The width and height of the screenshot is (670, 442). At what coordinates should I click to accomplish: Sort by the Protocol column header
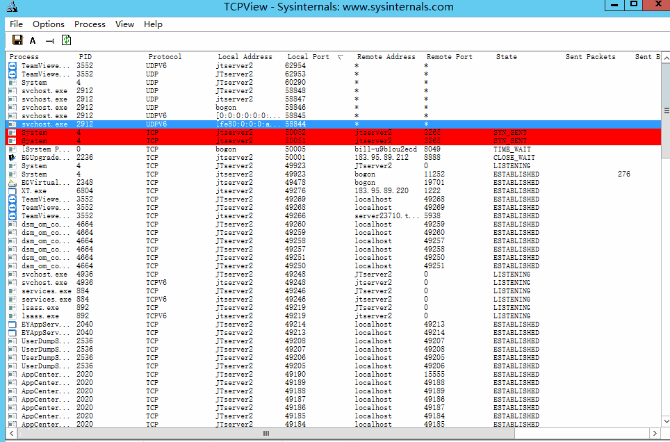pyautogui.click(x=165, y=56)
